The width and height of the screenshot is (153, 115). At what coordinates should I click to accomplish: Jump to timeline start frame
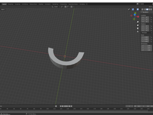61,106
